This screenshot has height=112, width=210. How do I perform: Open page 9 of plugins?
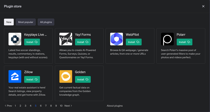pyautogui.click(x=56, y=106)
